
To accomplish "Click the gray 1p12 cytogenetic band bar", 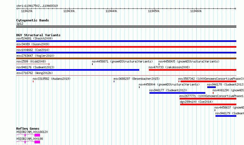I will click(126, 27).
